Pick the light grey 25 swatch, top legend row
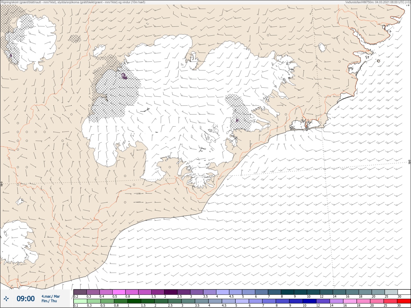The image size is (411, 308). (x=391, y=292)
